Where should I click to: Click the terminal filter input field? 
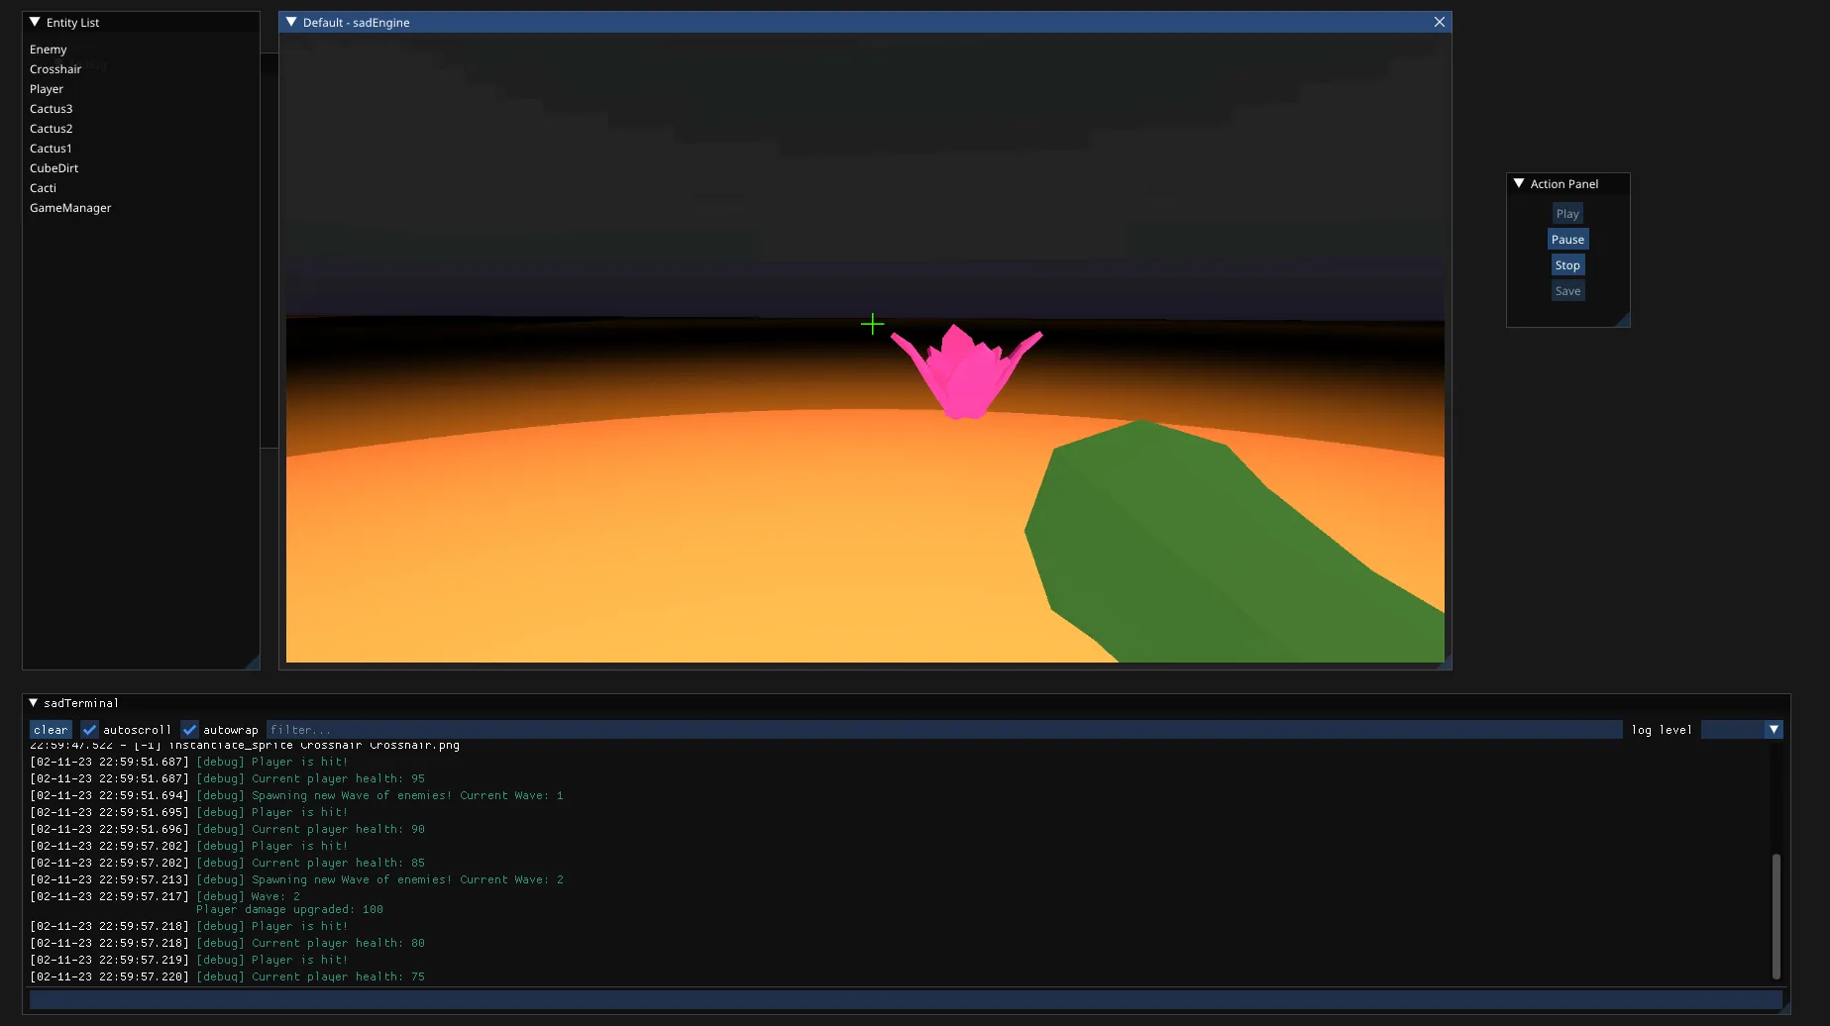point(943,730)
